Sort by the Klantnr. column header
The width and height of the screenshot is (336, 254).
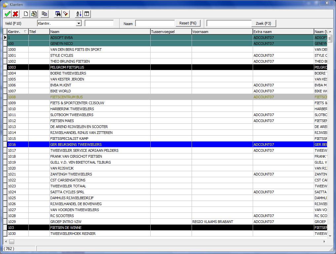coord(18,32)
